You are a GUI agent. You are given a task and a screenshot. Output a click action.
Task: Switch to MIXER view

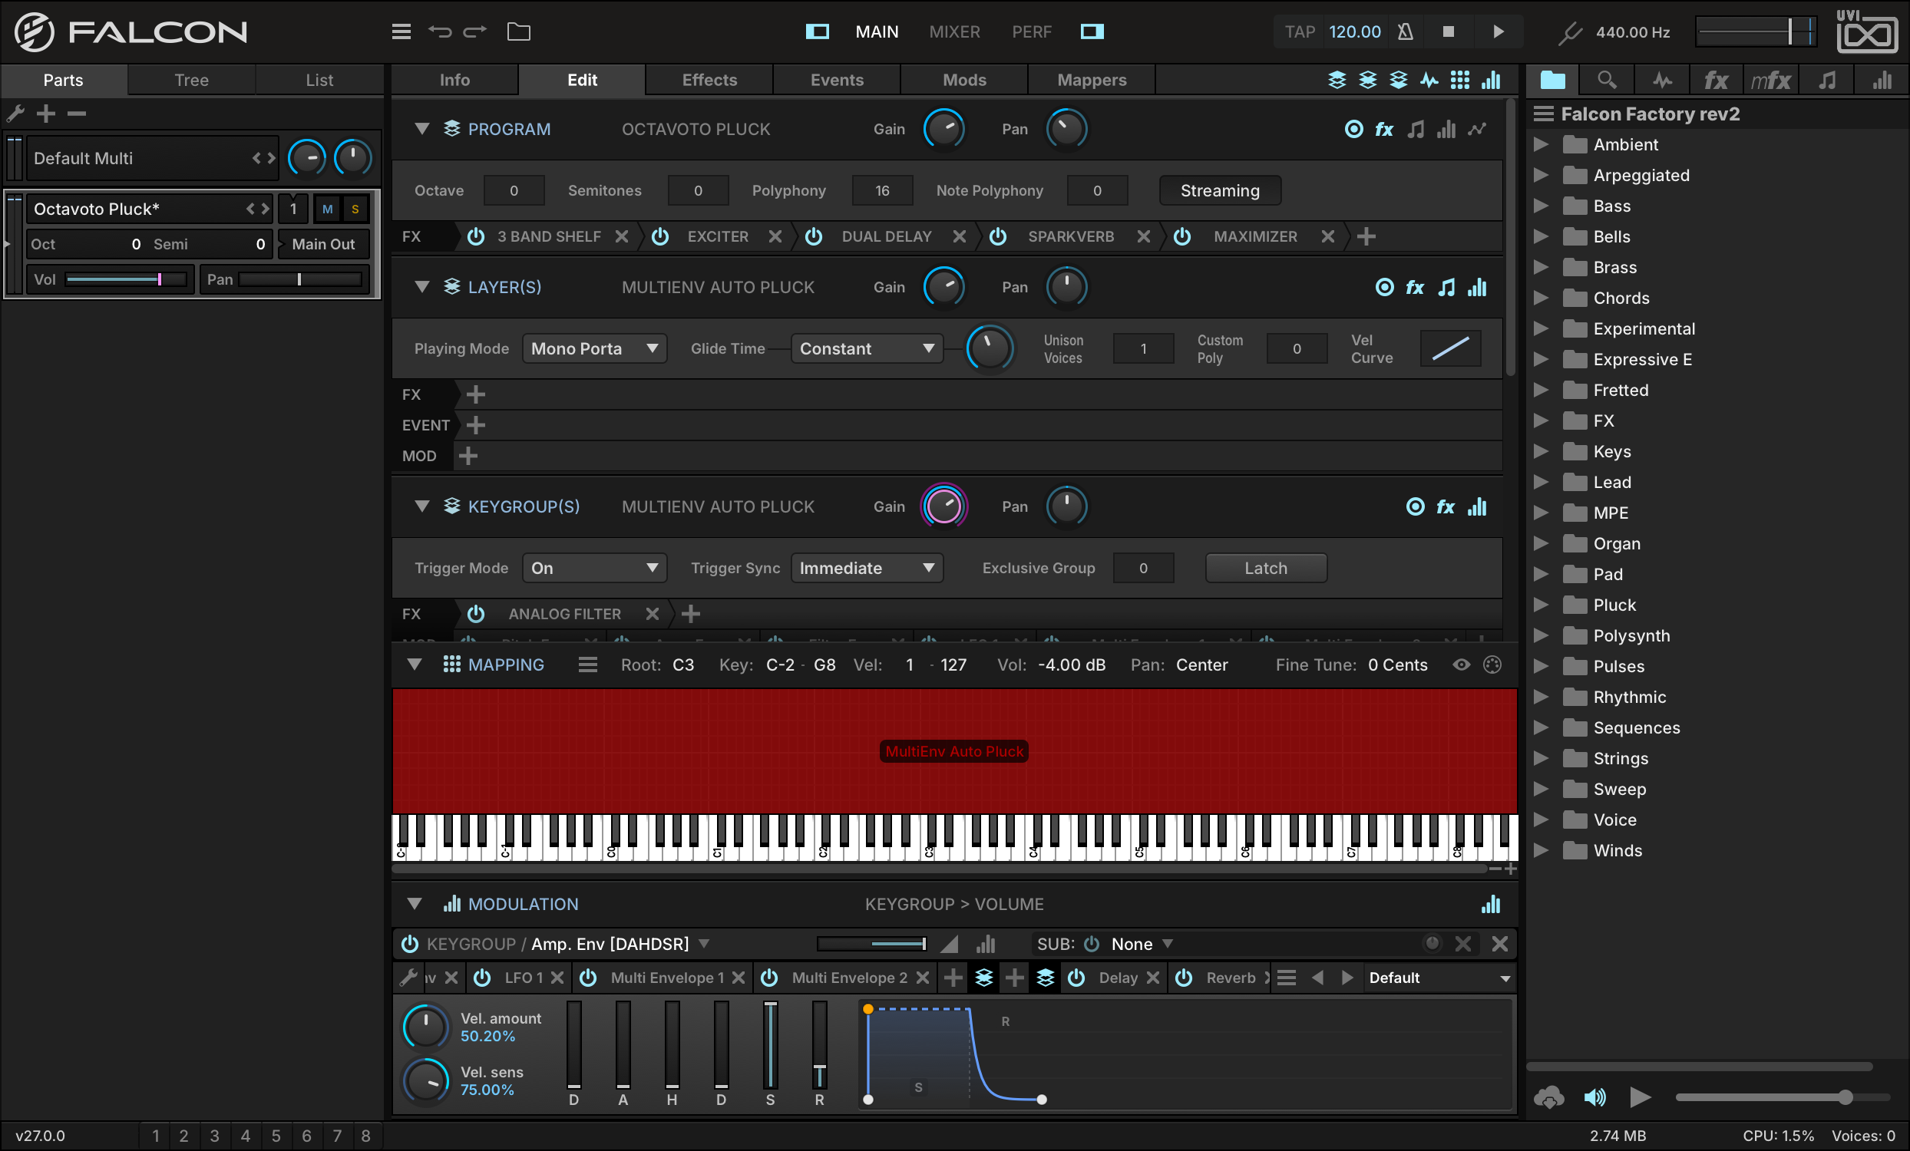[x=954, y=31]
